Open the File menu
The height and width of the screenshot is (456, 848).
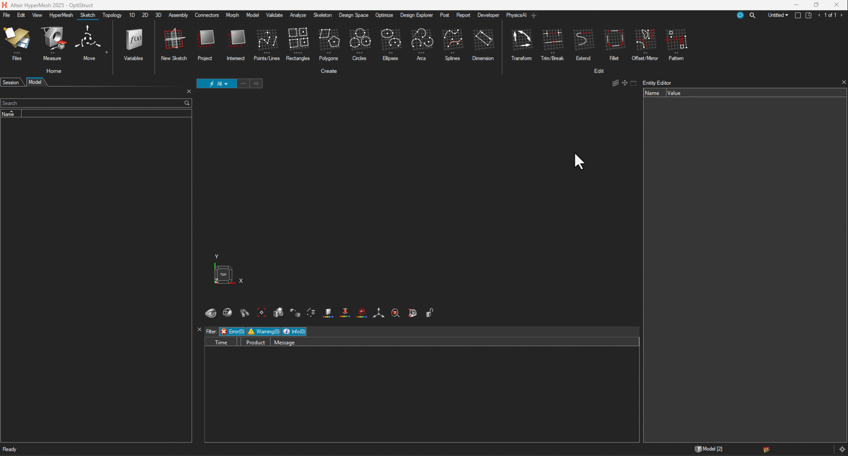tap(7, 15)
